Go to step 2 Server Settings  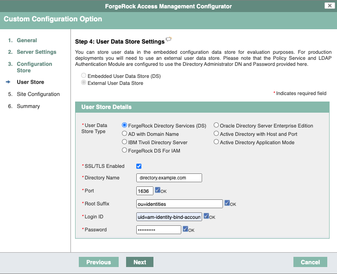(37, 52)
